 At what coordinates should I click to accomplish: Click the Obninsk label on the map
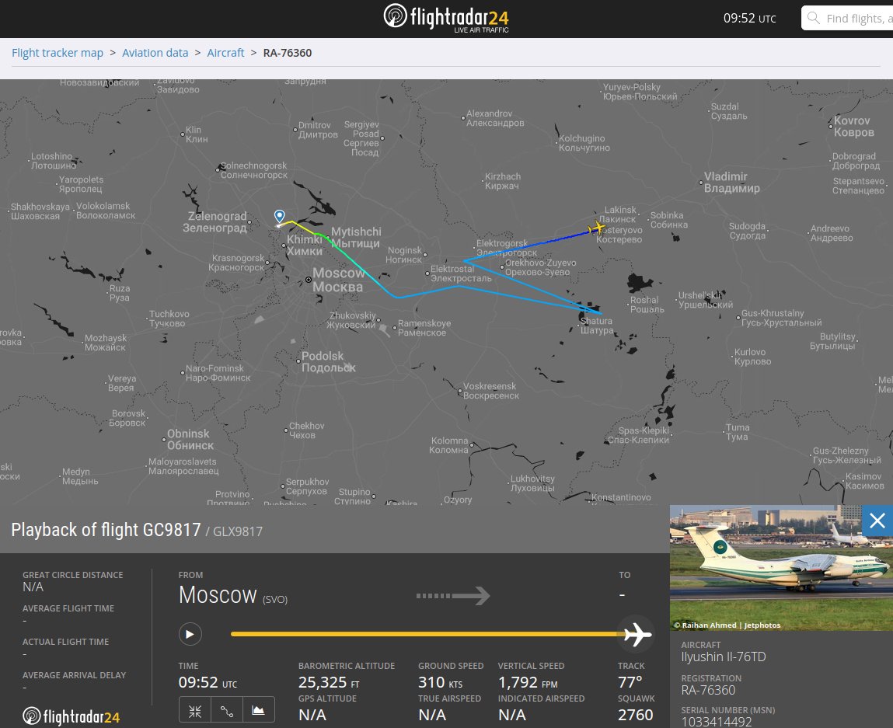pyautogui.click(x=190, y=440)
